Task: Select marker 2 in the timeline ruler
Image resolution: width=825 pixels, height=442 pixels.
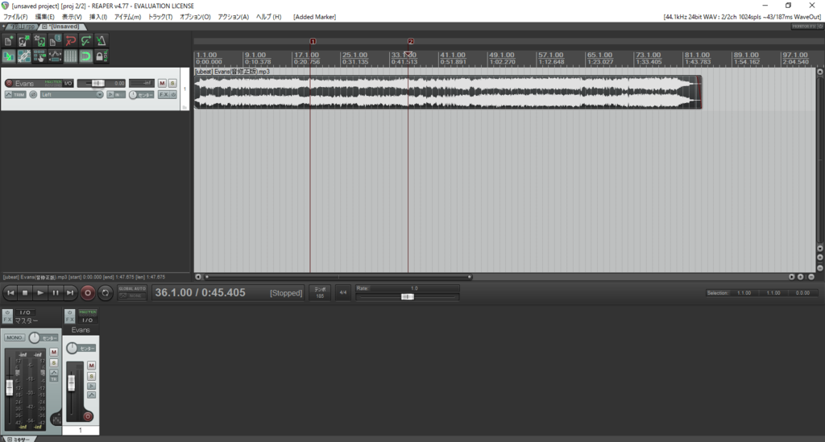Action: pos(411,41)
